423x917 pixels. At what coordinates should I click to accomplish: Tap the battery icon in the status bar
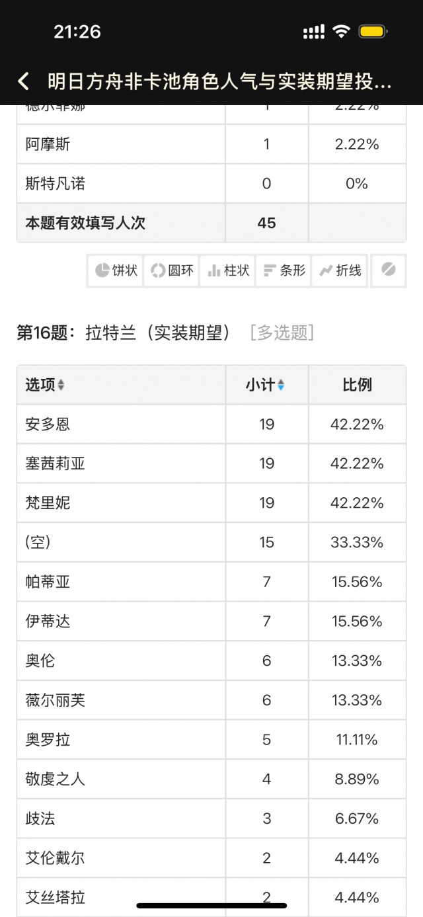click(373, 31)
